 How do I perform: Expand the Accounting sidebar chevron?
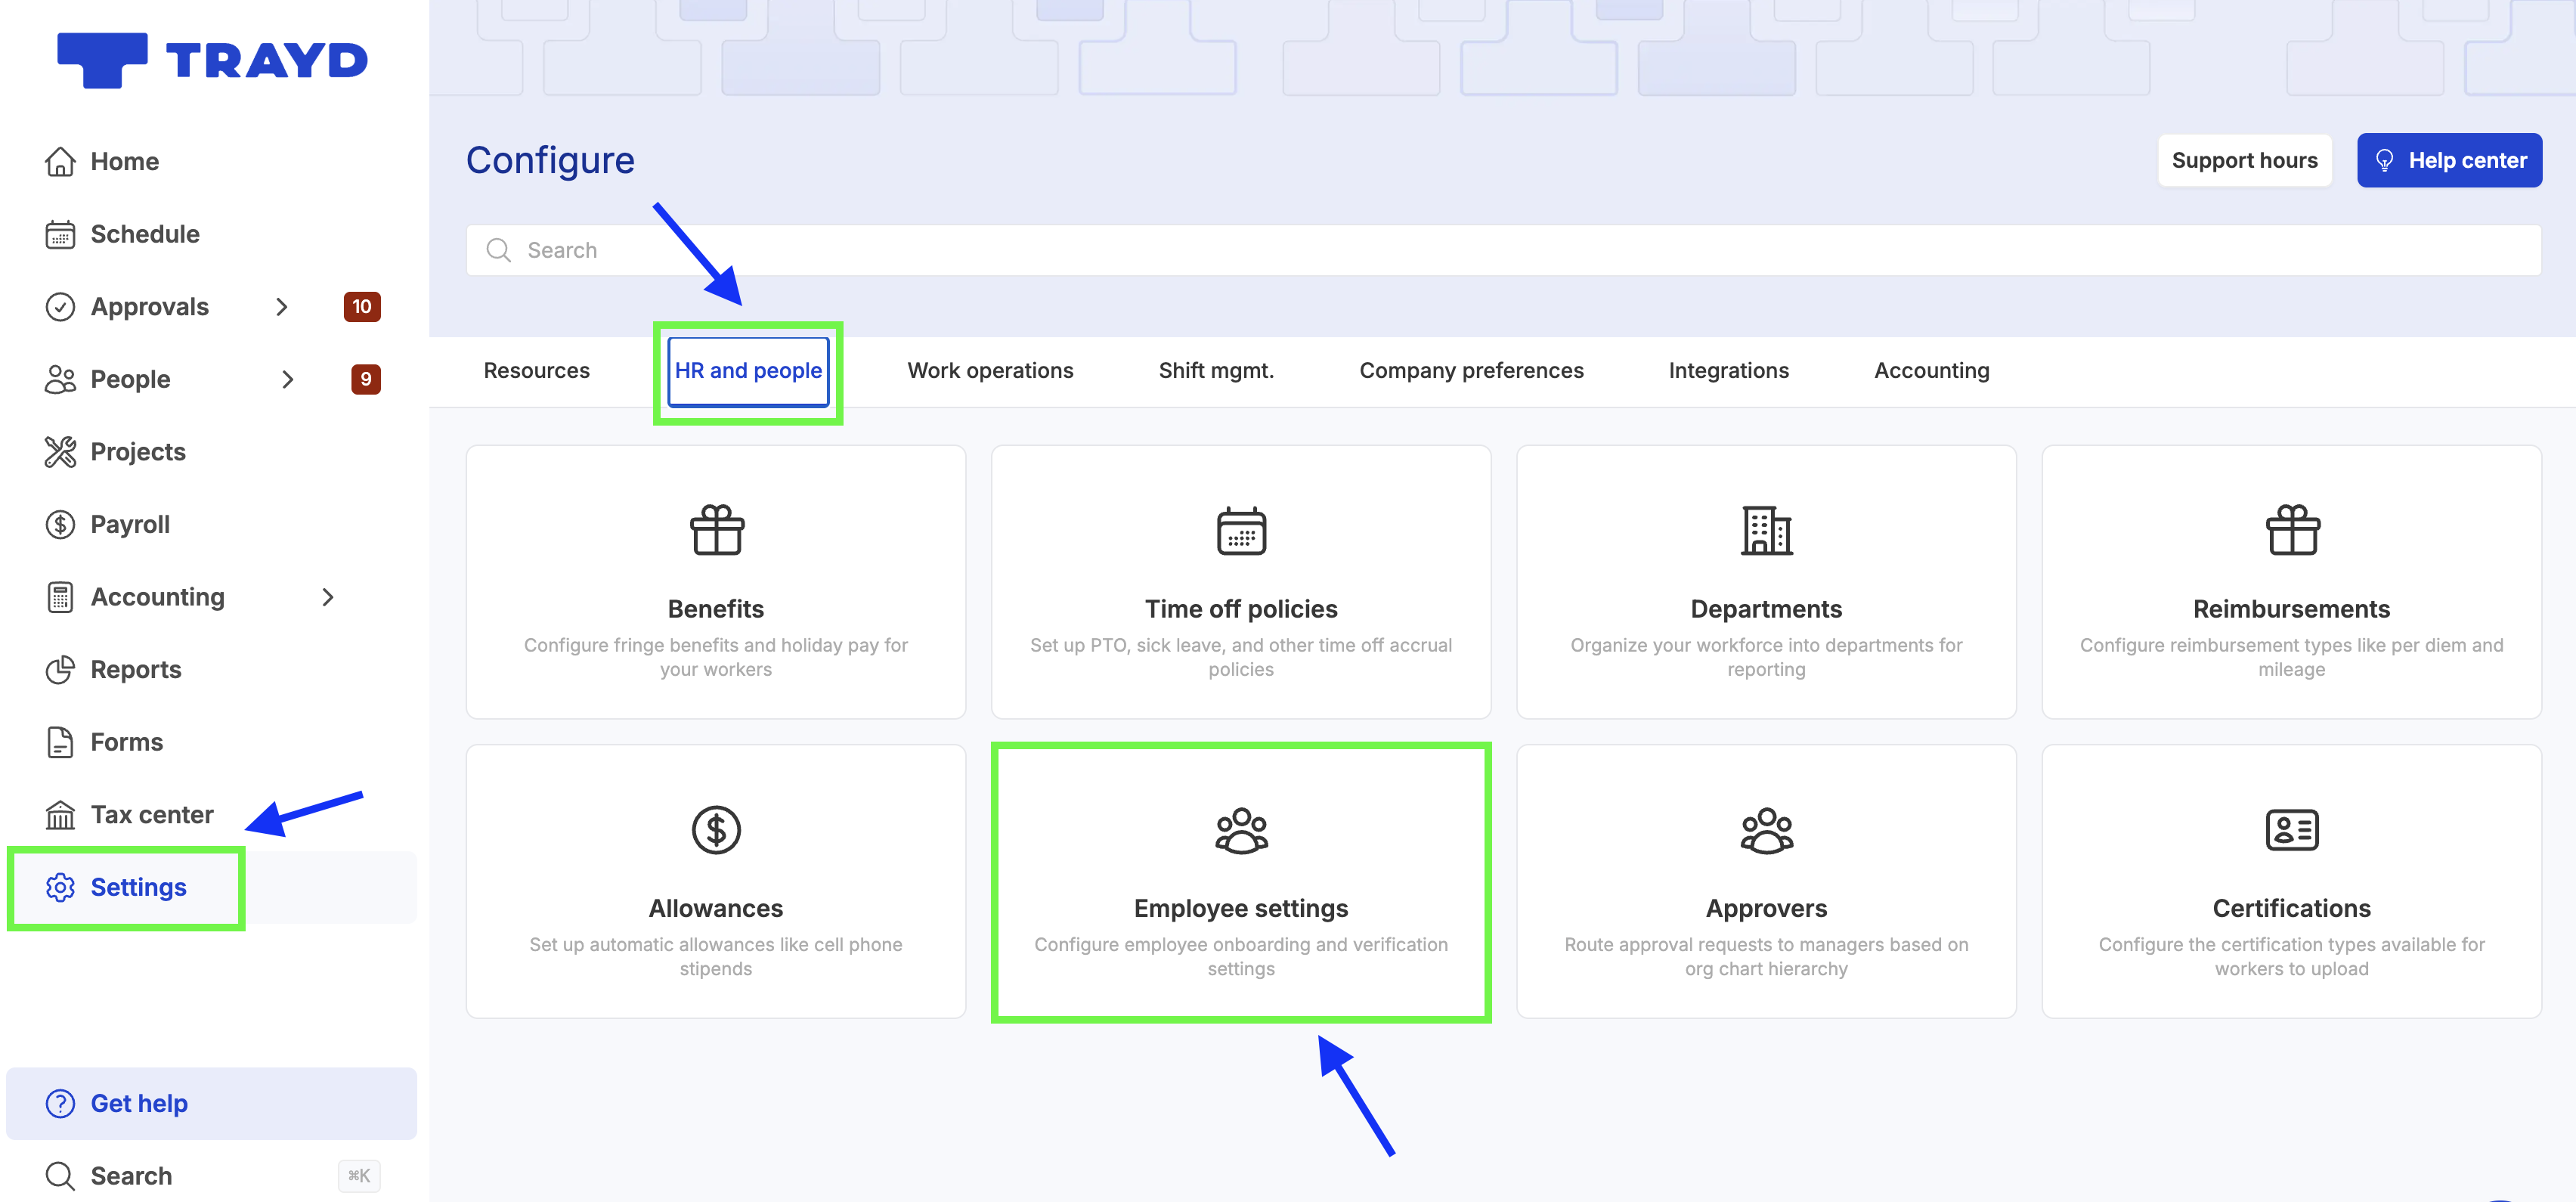[x=328, y=597]
